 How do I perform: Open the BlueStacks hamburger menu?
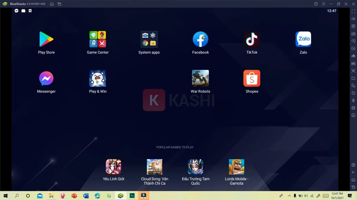pos(324,4)
